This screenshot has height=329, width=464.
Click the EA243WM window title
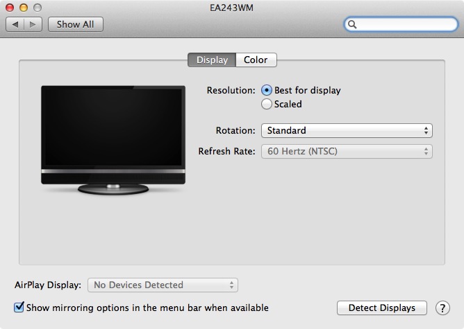pyautogui.click(x=231, y=8)
